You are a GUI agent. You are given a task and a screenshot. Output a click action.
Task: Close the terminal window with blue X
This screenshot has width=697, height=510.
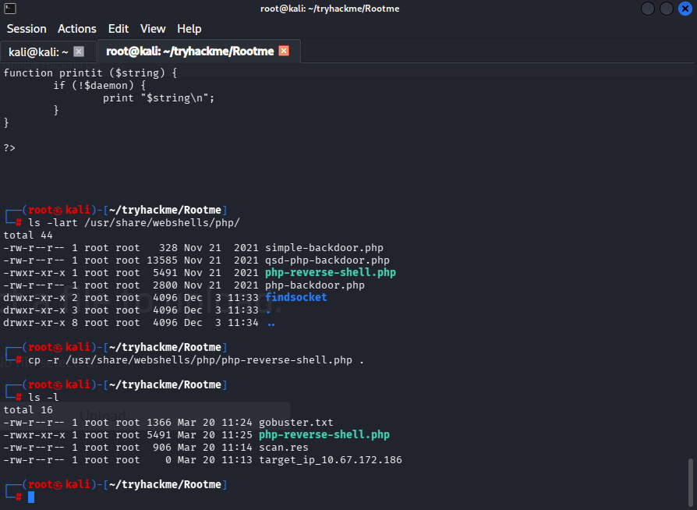point(685,9)
